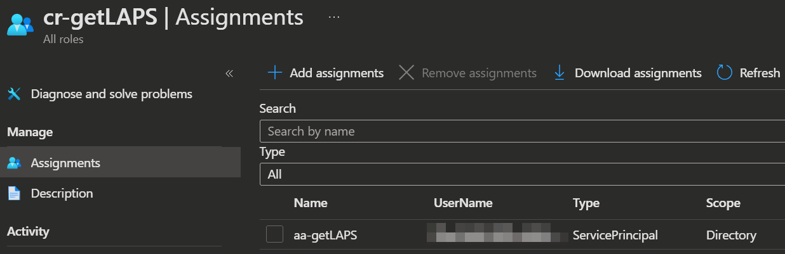Click the Download assignments label

638,73
